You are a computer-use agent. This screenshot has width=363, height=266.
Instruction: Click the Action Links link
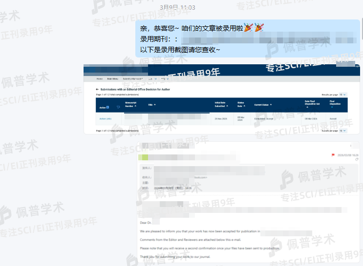pyautogui.click(x=106, y=119)
